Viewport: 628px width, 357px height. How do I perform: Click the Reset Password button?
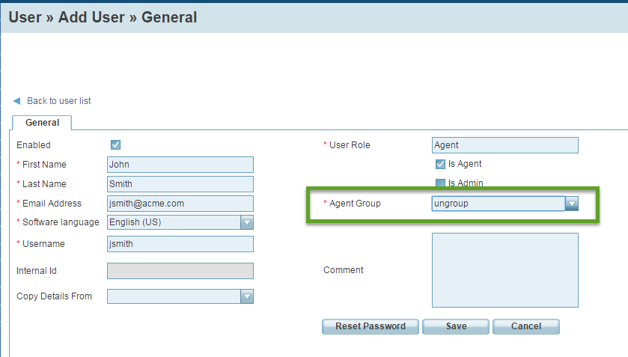[x=371, y=326]
